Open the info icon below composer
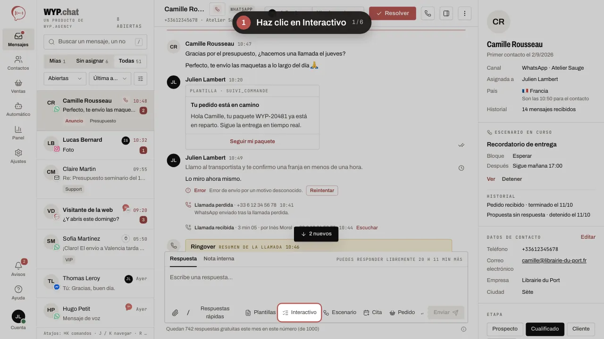 pyautogui.click(x=464, y=329)
